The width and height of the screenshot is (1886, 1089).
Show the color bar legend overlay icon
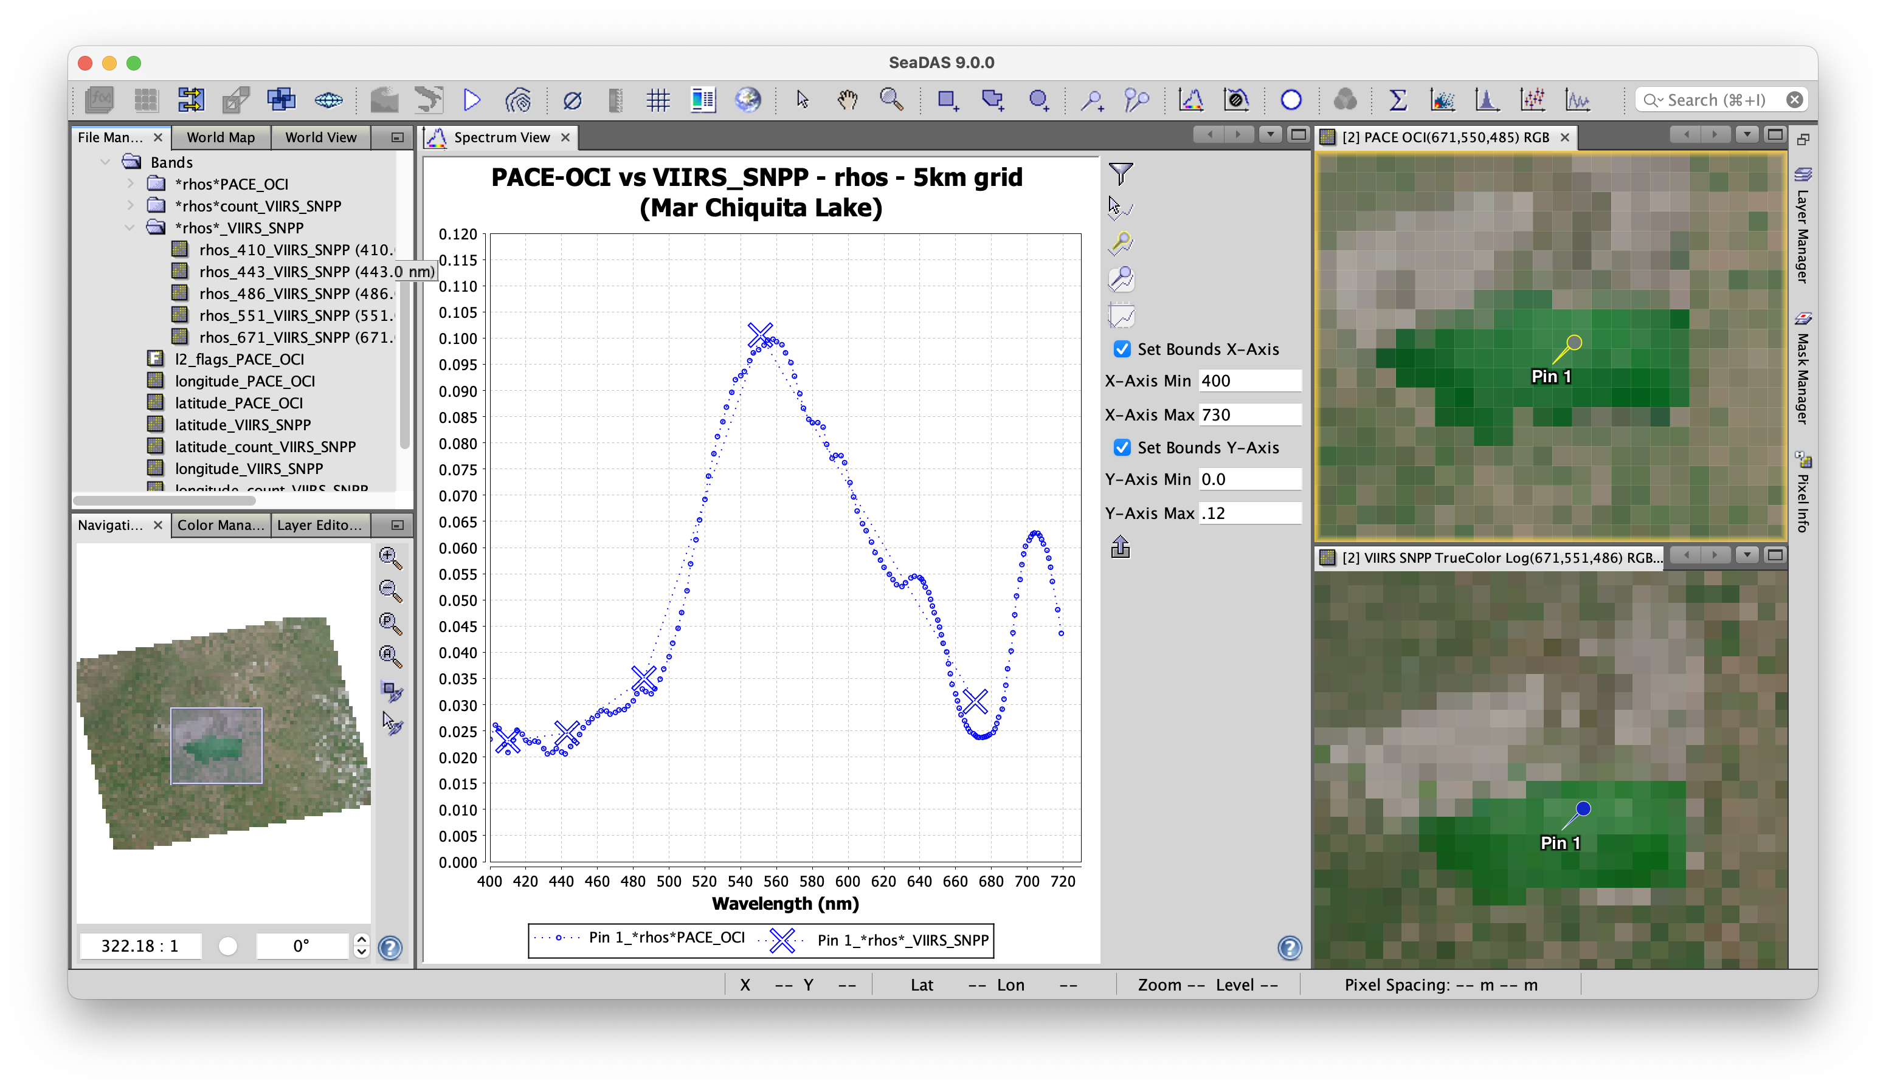[x=702, y=100]
